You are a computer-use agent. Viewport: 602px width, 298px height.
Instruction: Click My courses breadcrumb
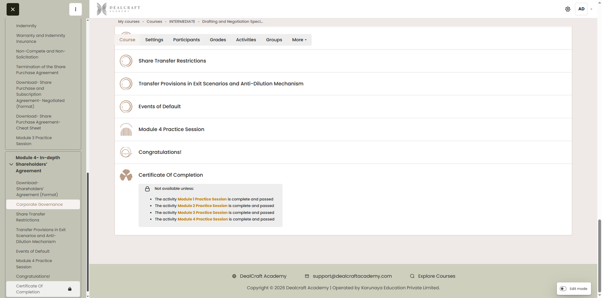click(x=129, y=22)
